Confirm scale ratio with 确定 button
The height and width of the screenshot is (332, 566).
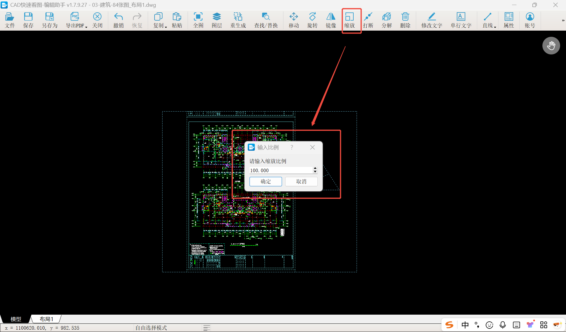[266, 182]
